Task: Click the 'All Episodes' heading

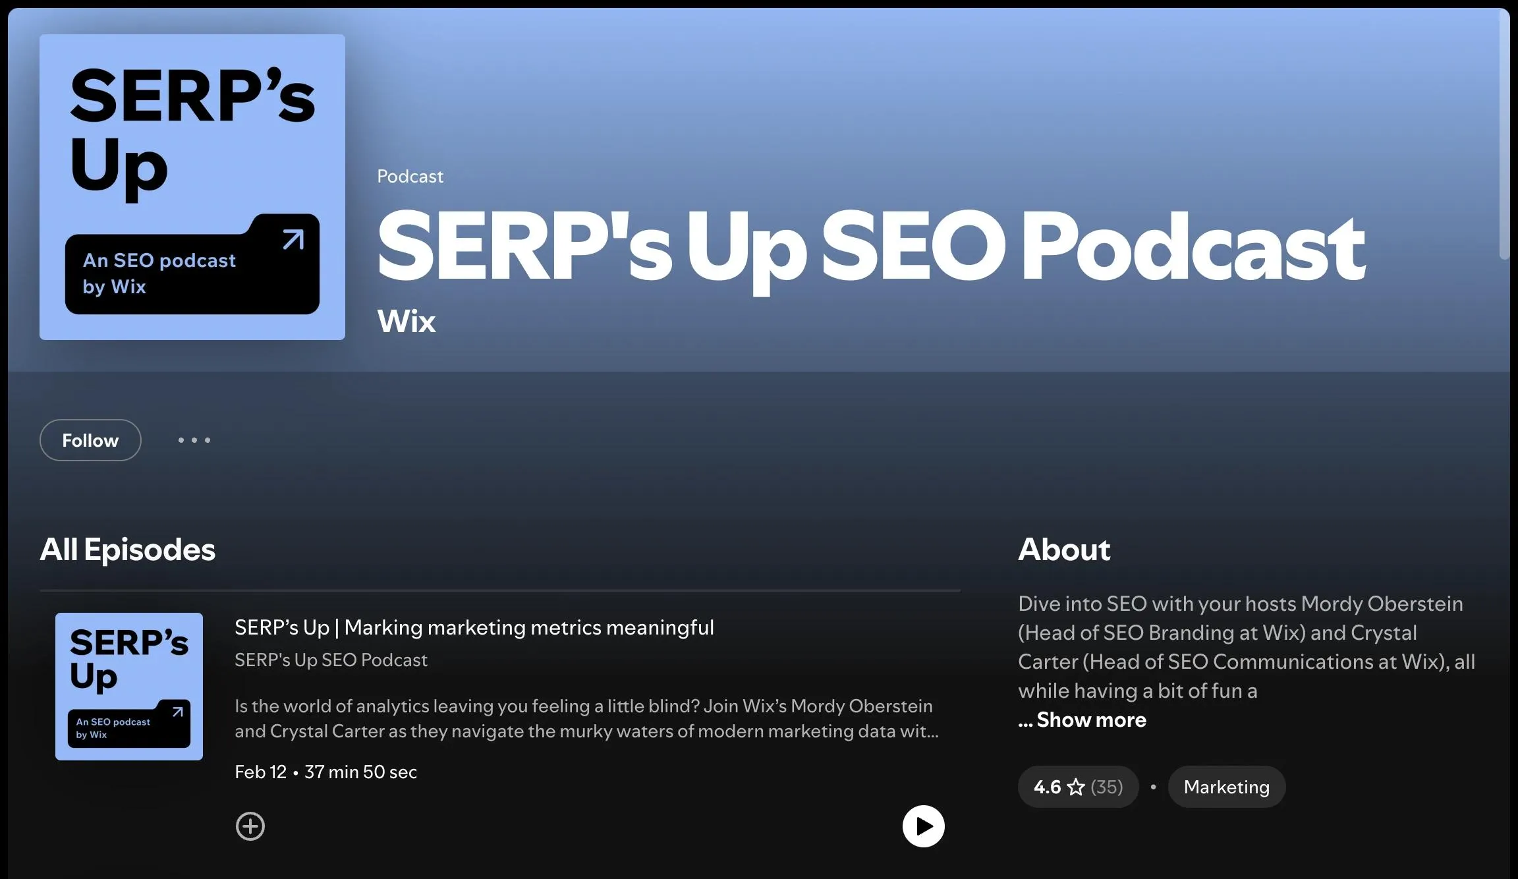Action: click(x=127, y=550)
